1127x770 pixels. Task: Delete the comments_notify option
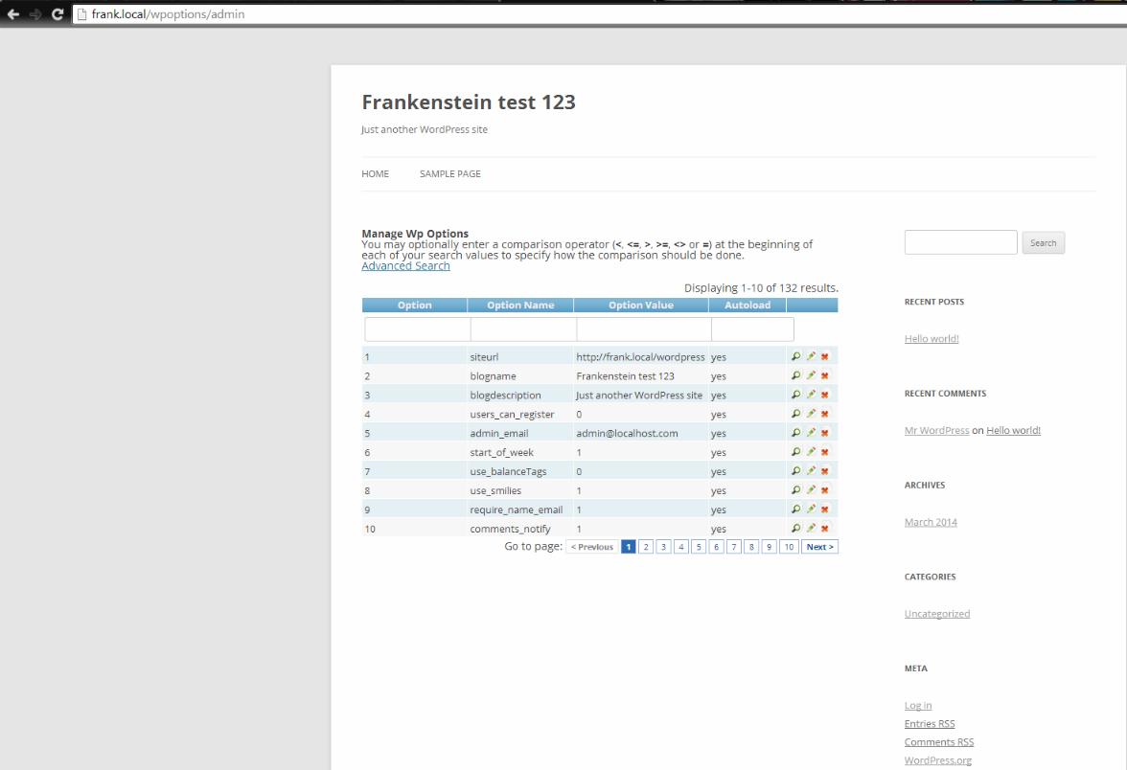[824, 528]
